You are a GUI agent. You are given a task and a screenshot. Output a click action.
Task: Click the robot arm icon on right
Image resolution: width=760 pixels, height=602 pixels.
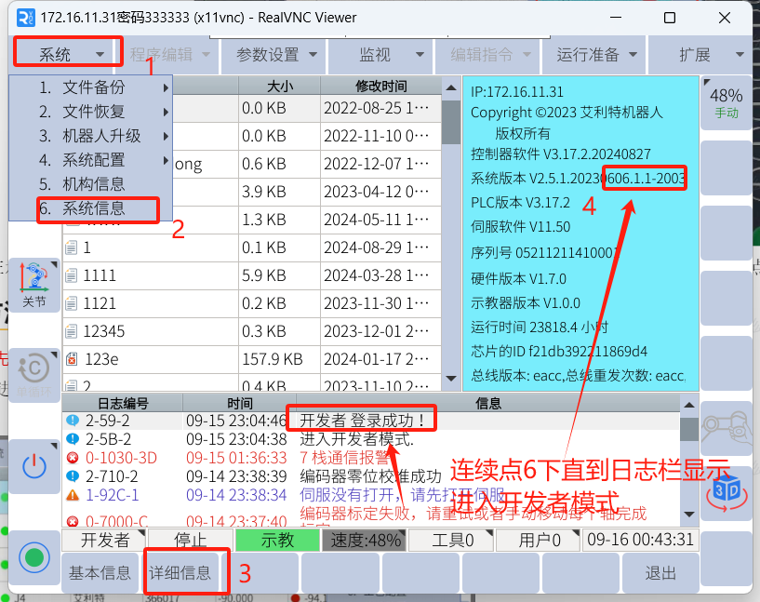point(726,426)
